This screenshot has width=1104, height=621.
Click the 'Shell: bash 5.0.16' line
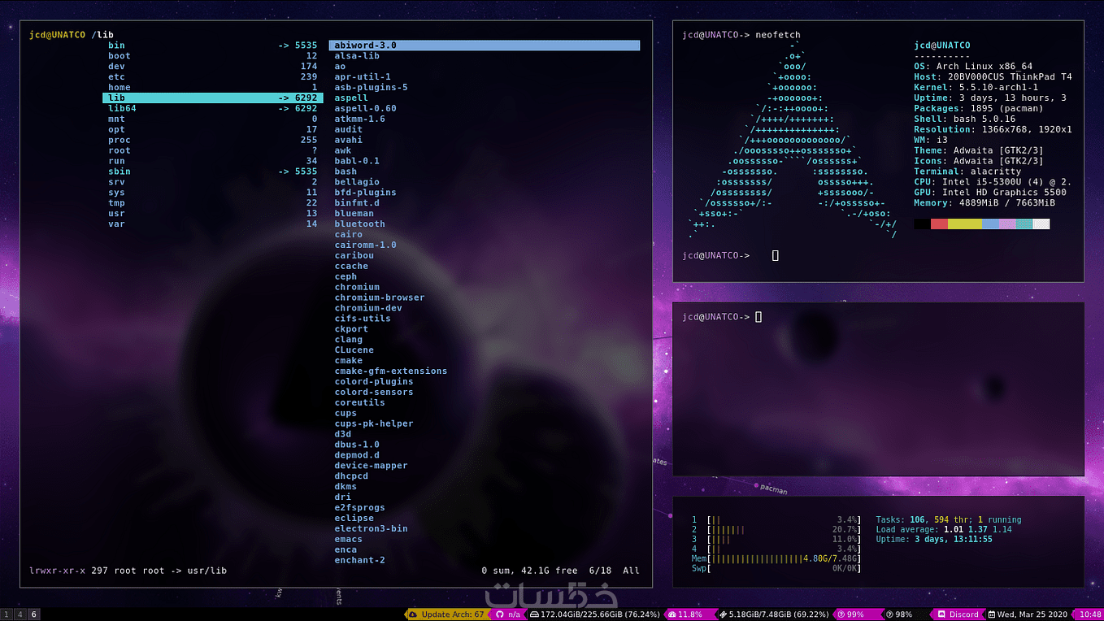click(x=964, y=119)
